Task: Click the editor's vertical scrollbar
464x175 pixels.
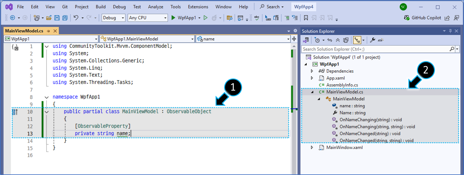Action: coord(294,109)
